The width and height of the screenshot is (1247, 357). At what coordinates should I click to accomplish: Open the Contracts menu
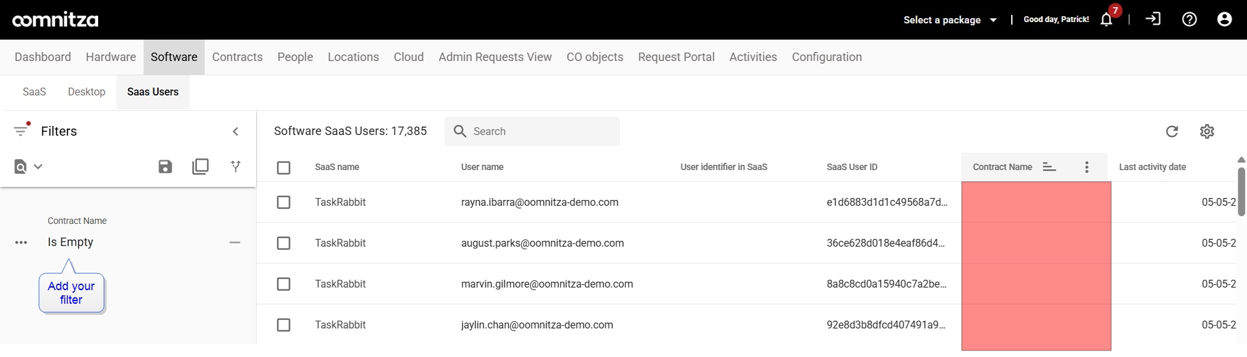[x=237, y=57]
